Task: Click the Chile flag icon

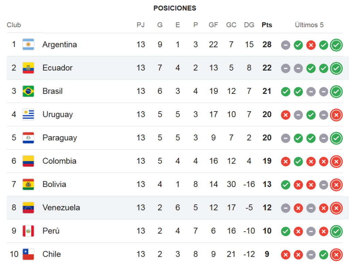Action: [28, 254]
